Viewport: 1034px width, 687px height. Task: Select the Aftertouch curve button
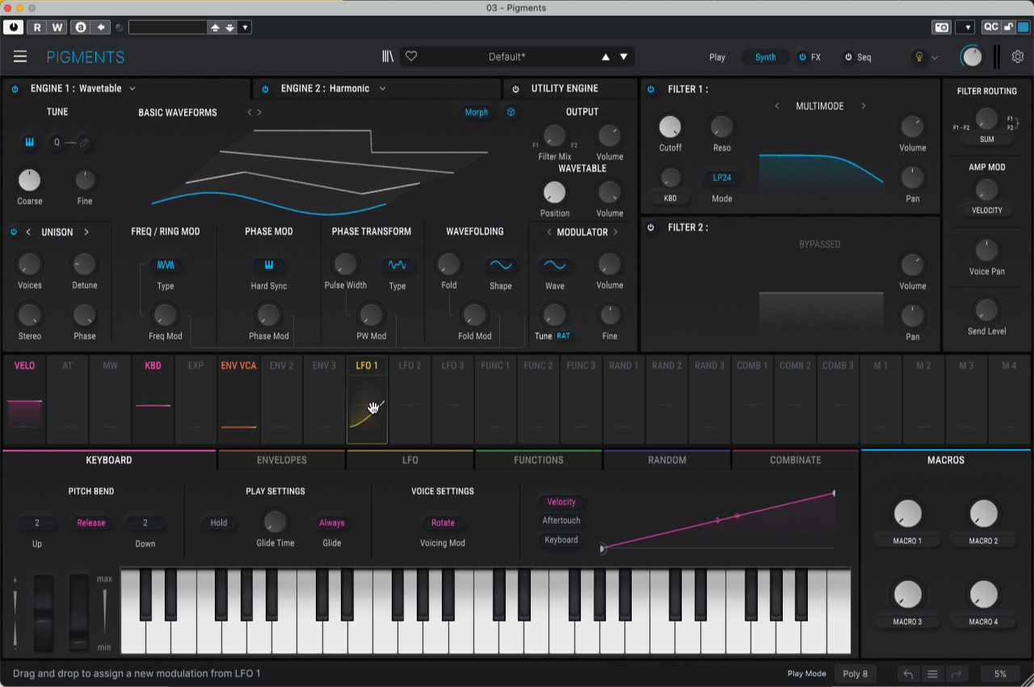561,521
